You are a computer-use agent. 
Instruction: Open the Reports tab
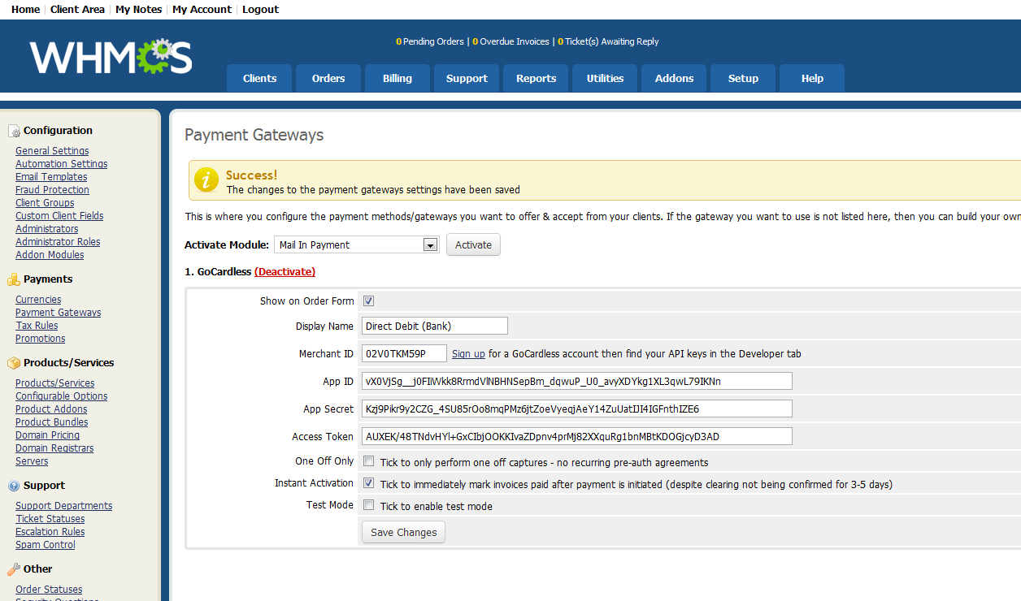[536, 79]
